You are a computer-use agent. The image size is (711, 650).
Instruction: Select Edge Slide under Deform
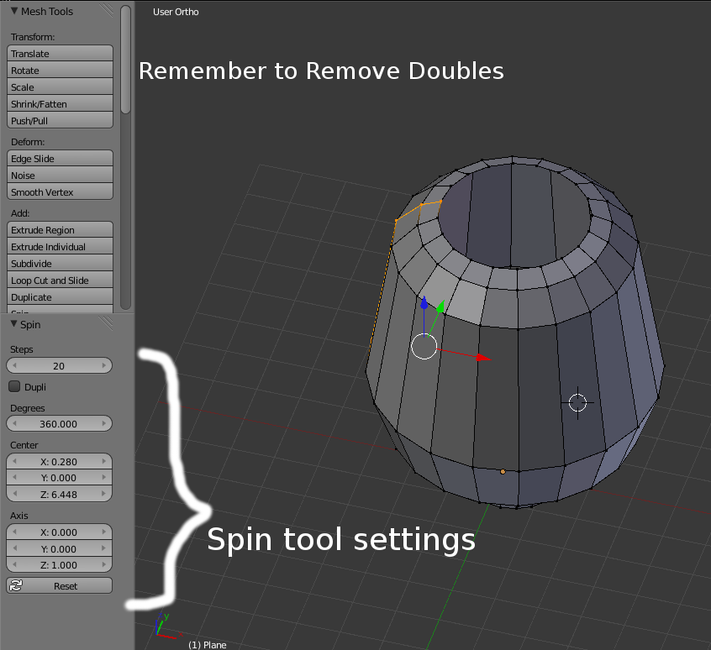(60, 158)
